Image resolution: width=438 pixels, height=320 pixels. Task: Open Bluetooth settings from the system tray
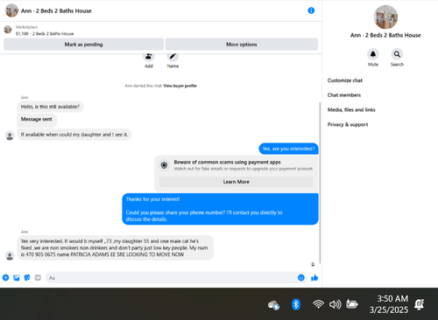pos(296,304)
